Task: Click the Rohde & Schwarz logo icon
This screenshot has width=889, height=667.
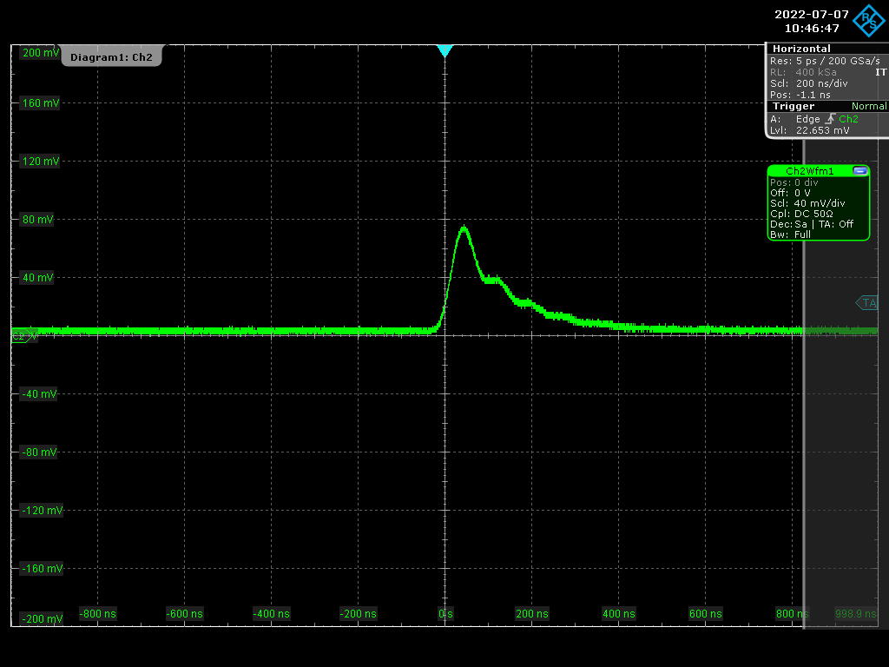Action: pyautogui.click(x=869, y=21)
